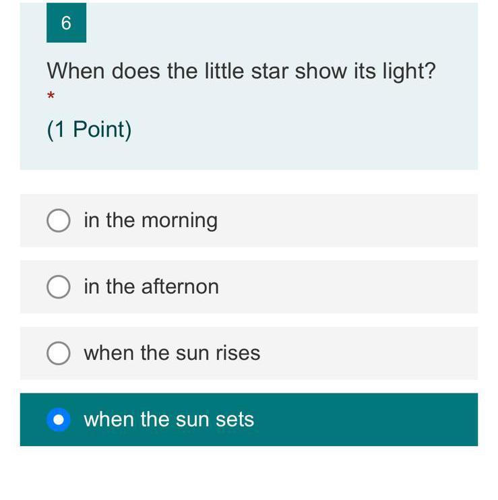Select the "in the afternon" radio button
This screenshot has height=500, width=498.
pos(59,287)
